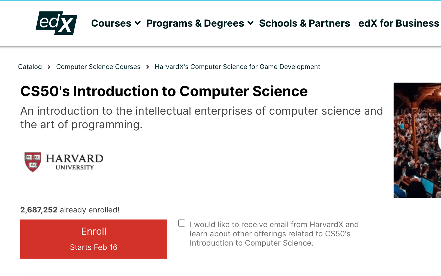Click the 2,687,252 already enrolled text
This screenshot has height=276, width=441.
70,210
